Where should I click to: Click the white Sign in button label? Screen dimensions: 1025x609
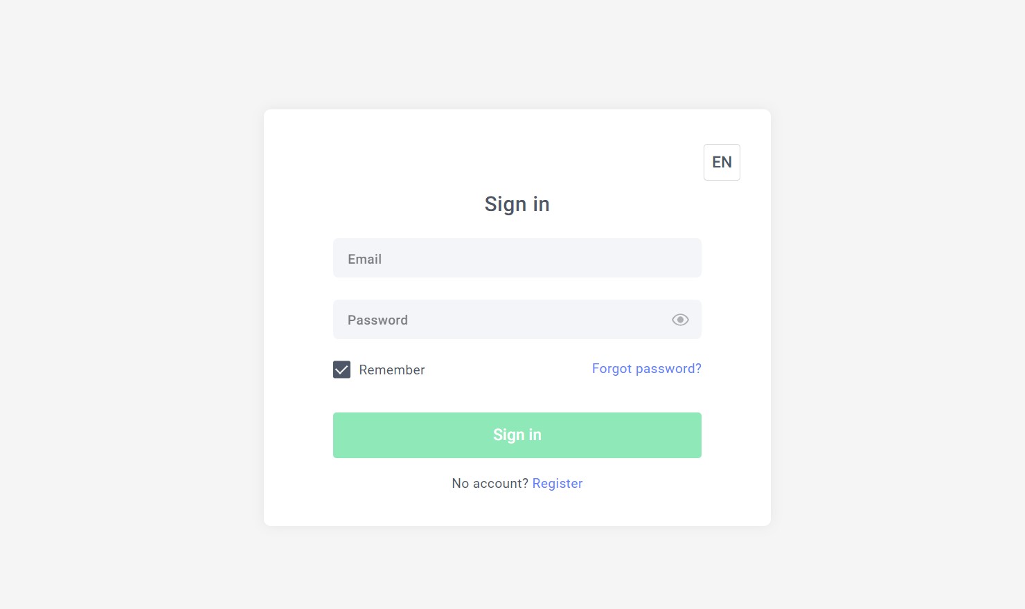click(x=517, y=435)
